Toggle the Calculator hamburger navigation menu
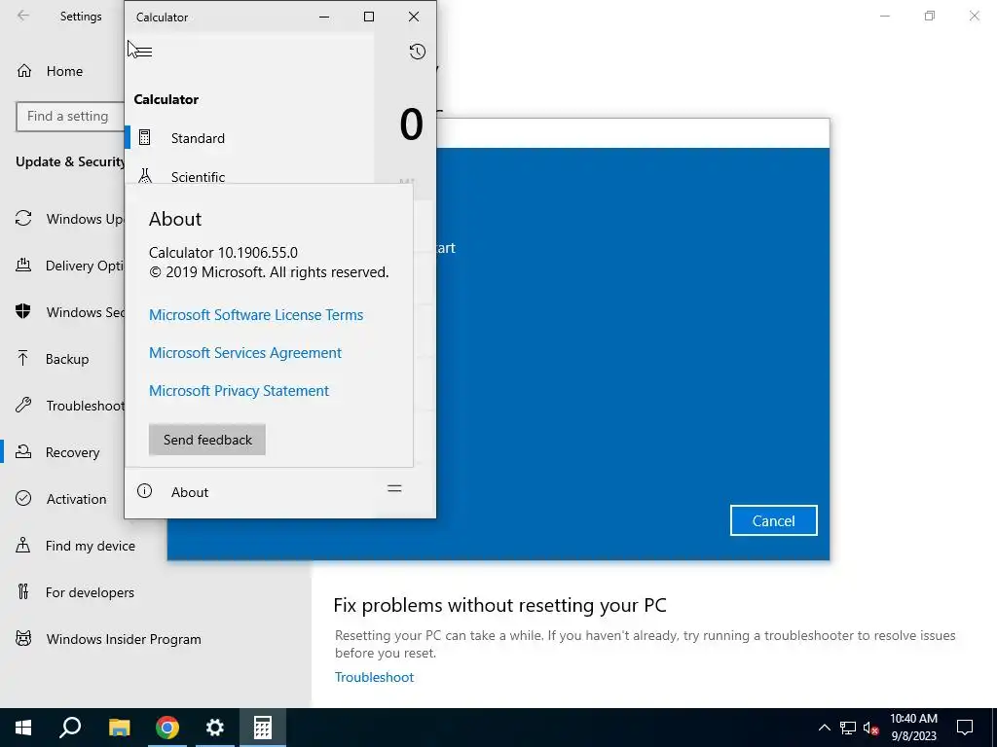Screen dimensions: 997x747 click(x=142, y=51)
